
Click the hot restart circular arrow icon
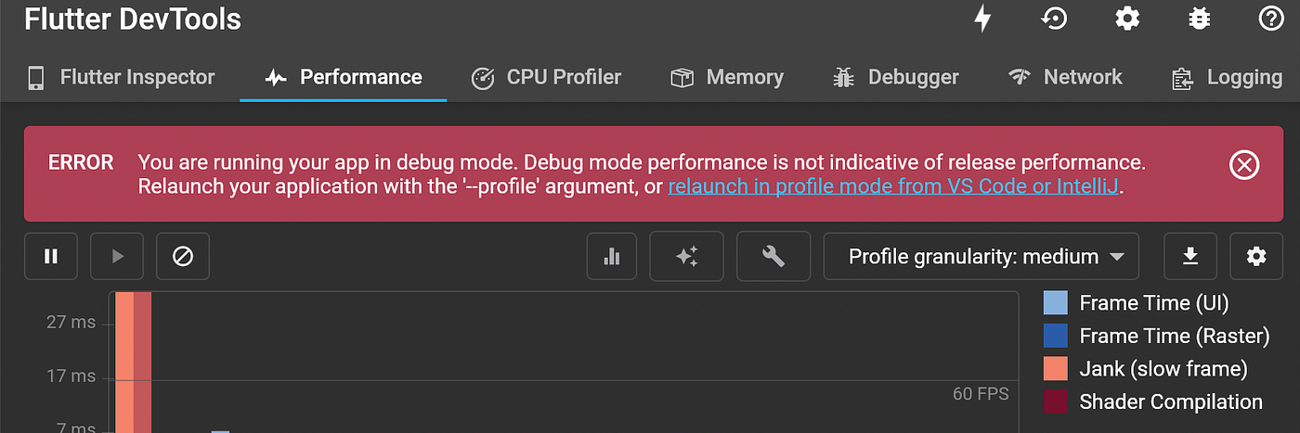tap(1054, 19)
